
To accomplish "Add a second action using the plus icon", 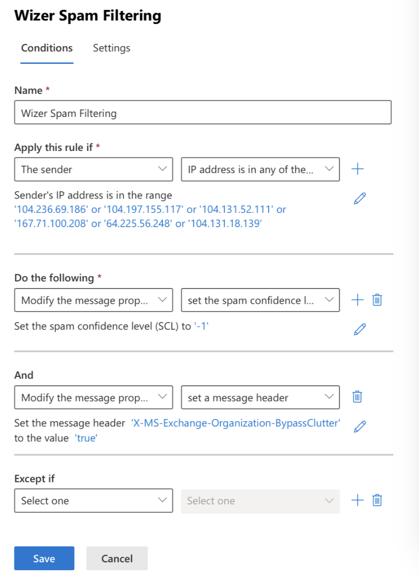I will click(358, 300).
